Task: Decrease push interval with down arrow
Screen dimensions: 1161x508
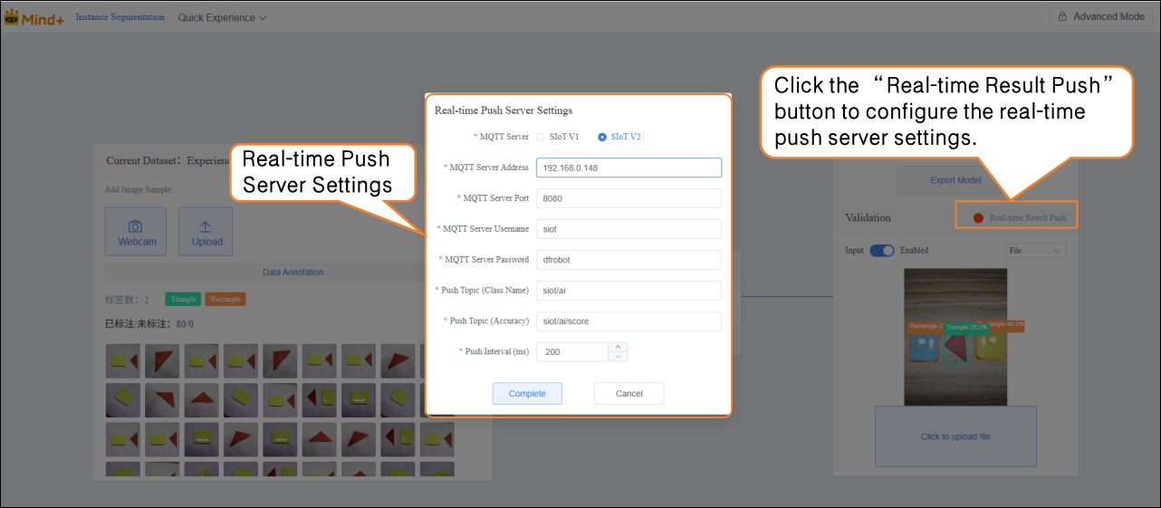Action: coord(619,357)
